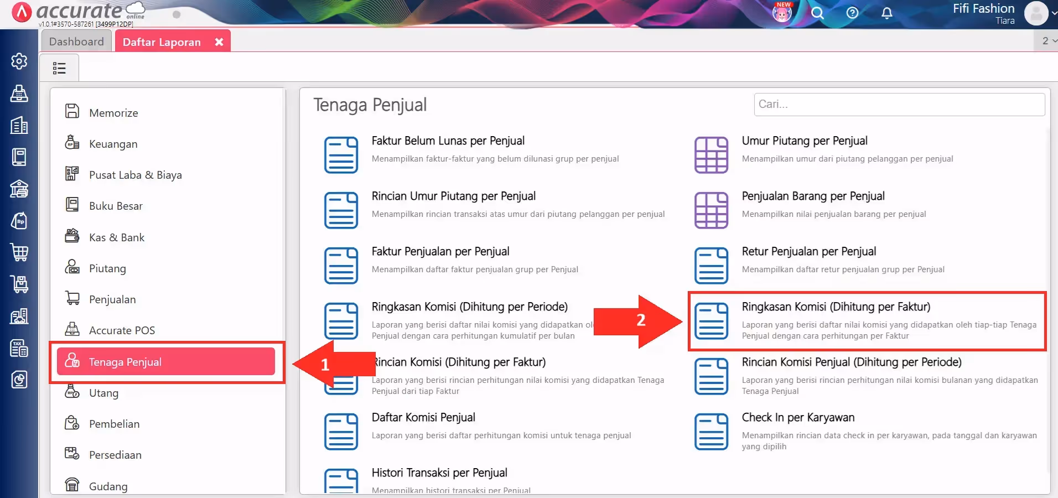Open the warehouse trolley icon in sidebar
The height and width of the screenshot is (498, 1058).
(x=19, y=284)
